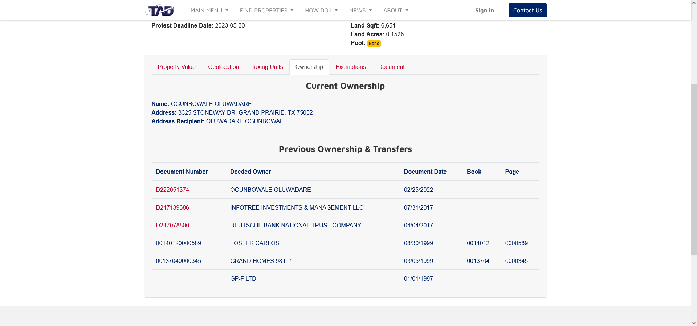Click the Document Number column header
Screen dimensions: 697x326
(182, 172)
